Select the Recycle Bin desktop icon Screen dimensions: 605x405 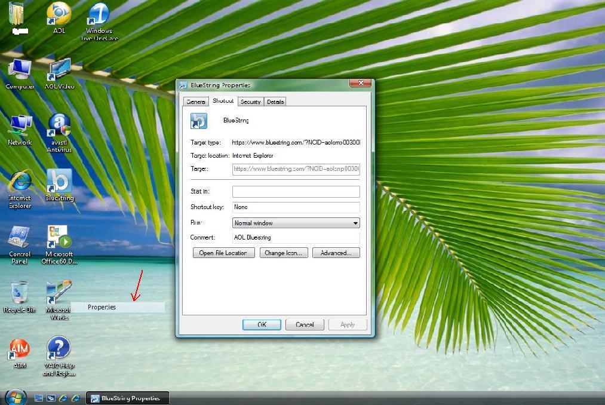coord(19,297)
